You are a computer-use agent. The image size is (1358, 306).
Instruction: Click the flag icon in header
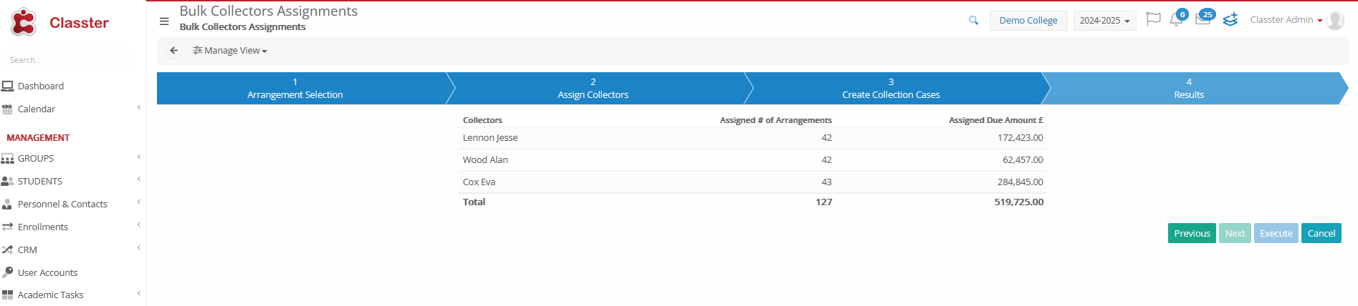pos(1152,19)
